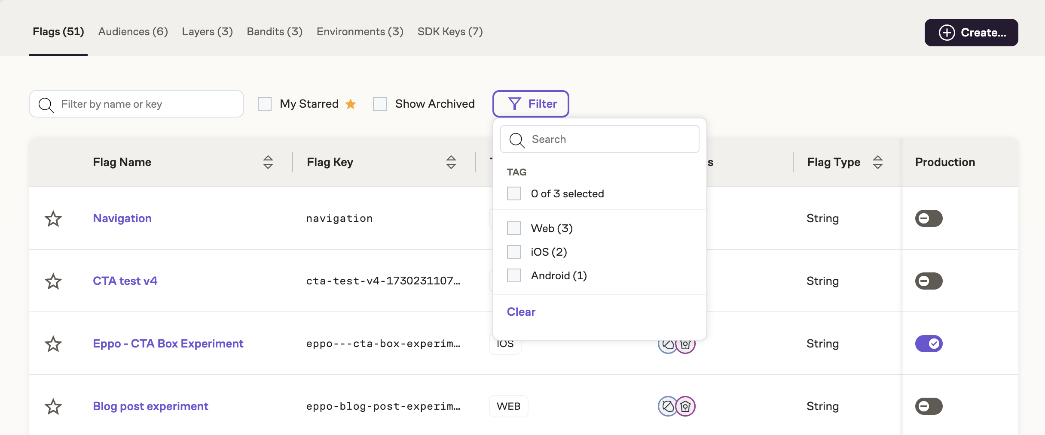Disable production toggle for Eppo - CTA Box Experiment
Screen dimensions: 1045x435
[929, 343]
